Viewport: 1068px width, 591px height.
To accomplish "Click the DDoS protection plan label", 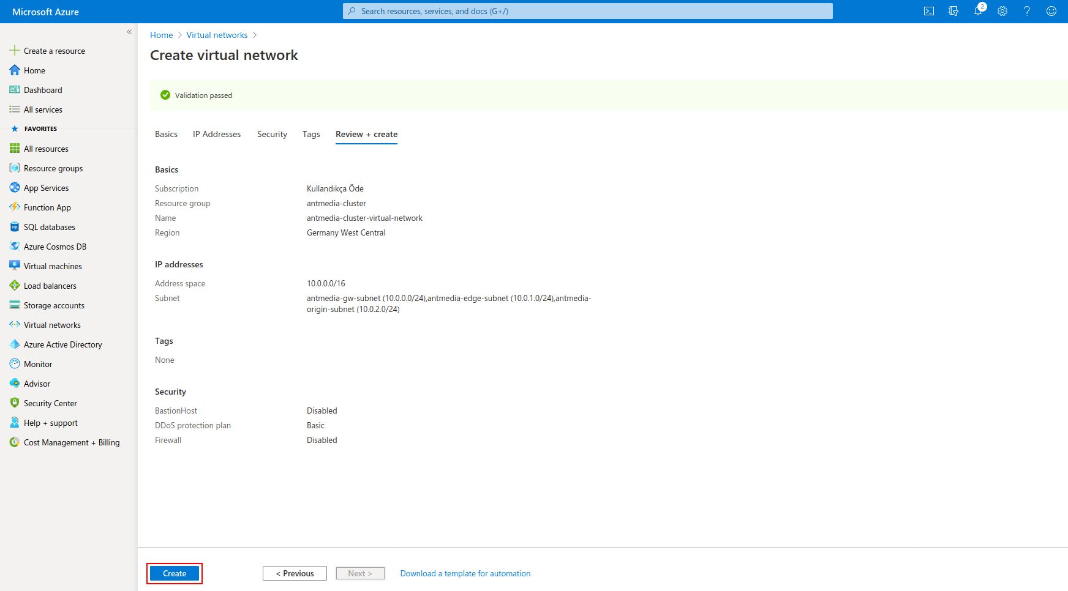I will click(193, 425).
